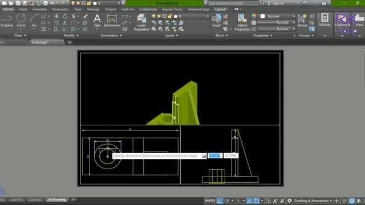Toggle polar tracking in status bar

227,200
